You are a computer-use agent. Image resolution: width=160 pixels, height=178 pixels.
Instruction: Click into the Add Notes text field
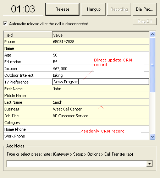(77, 164)
